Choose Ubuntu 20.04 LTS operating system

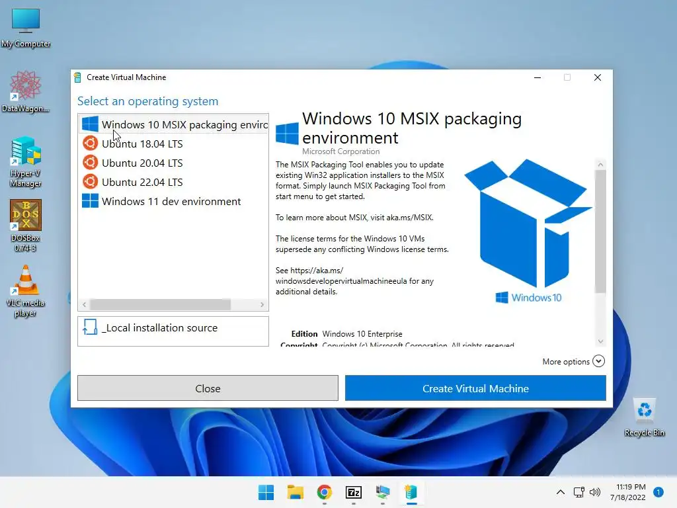(173, 163)
